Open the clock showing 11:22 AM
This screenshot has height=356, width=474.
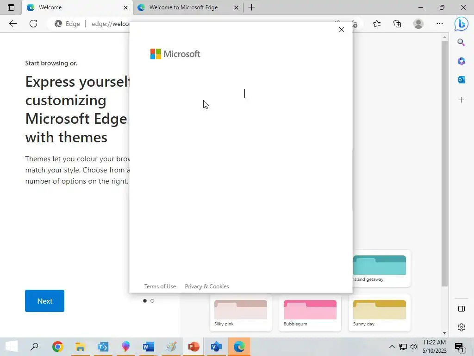point(434,347)
